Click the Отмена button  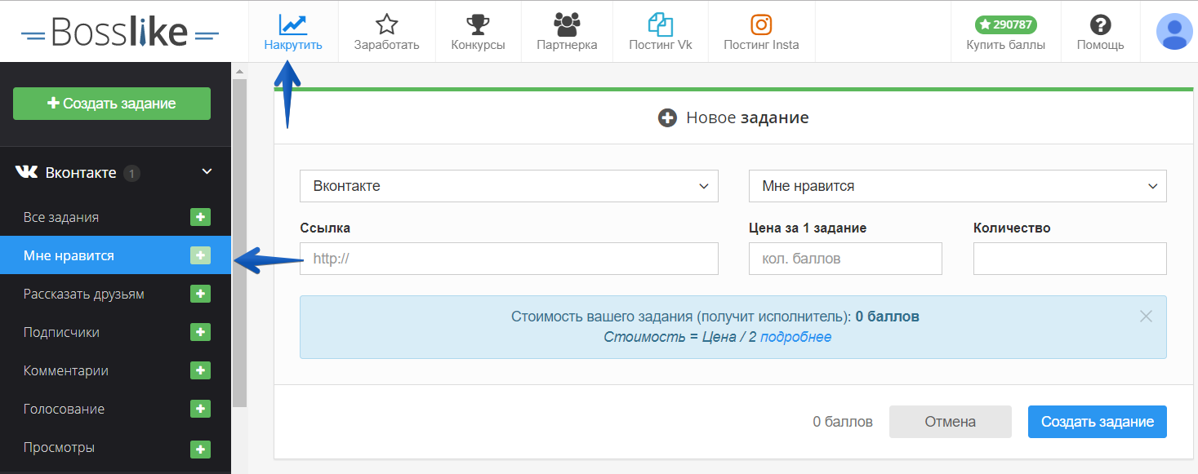coord(950,422)
